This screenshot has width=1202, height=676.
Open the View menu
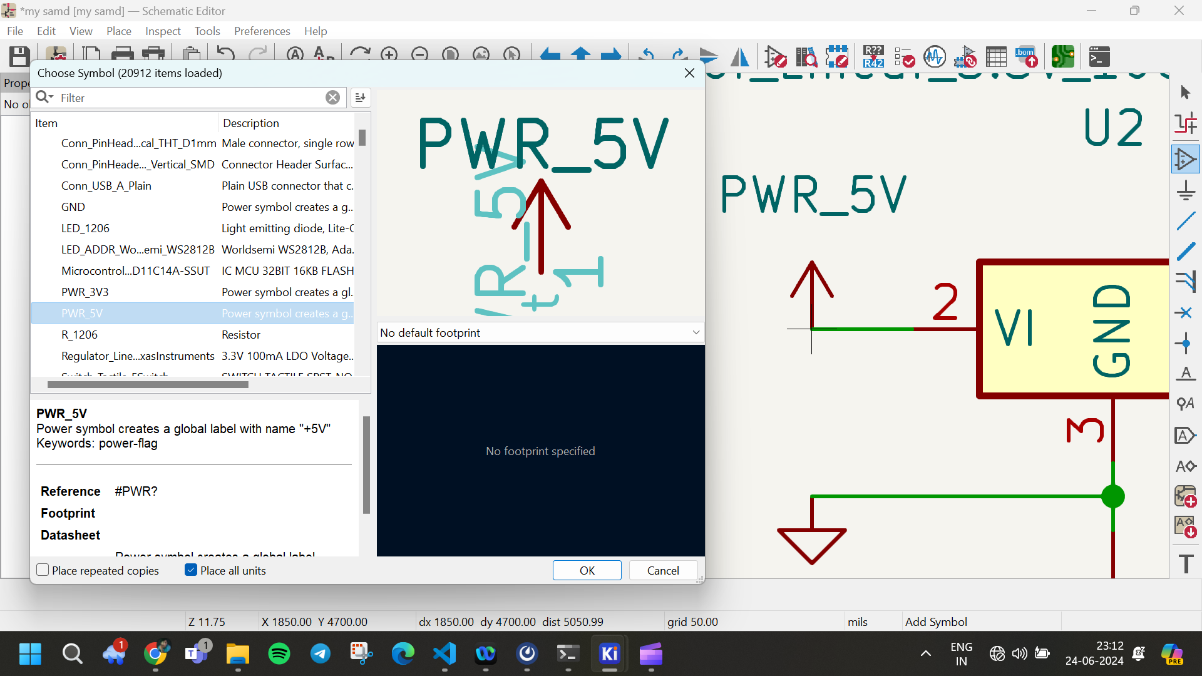(x=81, y=31)
